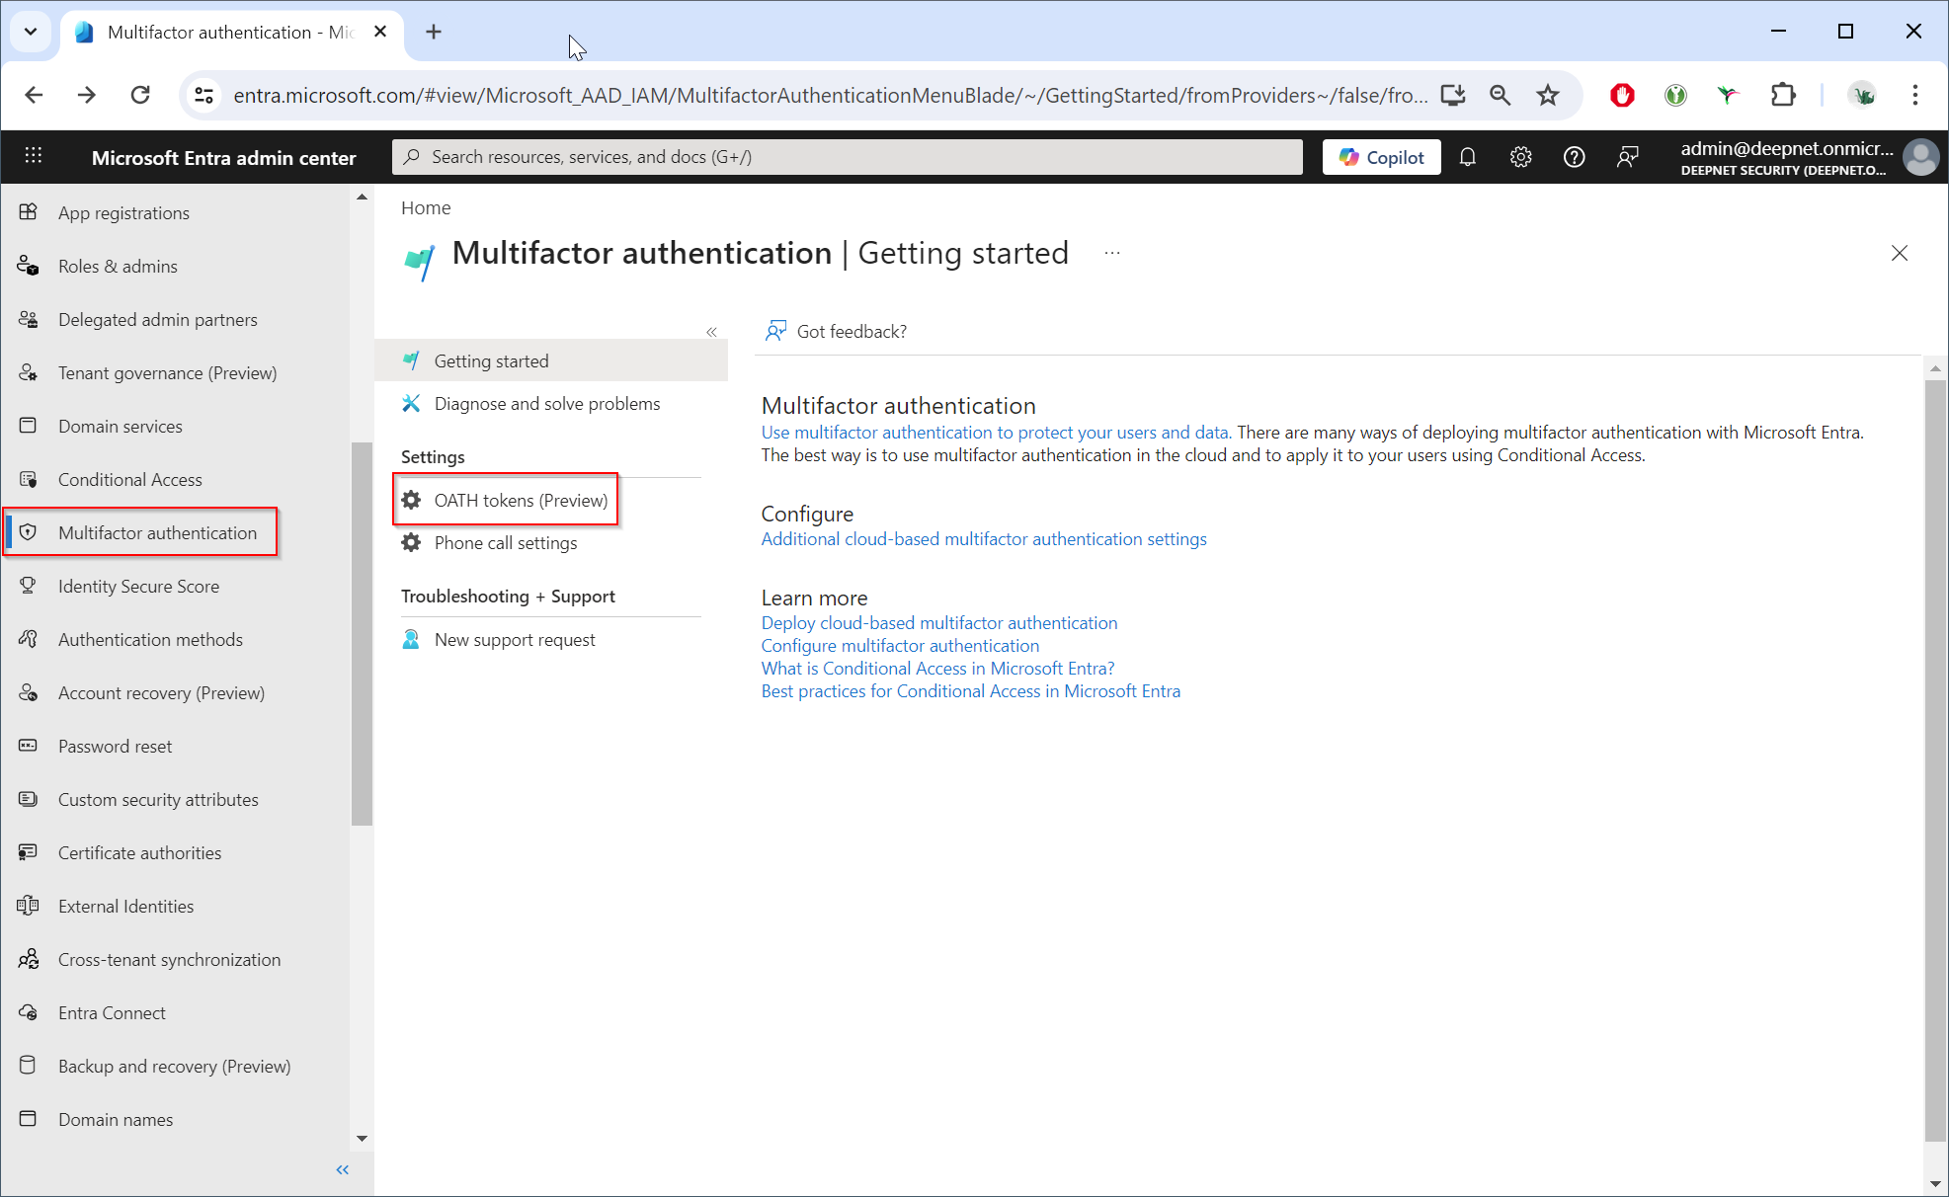Open Phone call settings
The width and height of the screenshot is (1949, 1197).
pos(505,542)
